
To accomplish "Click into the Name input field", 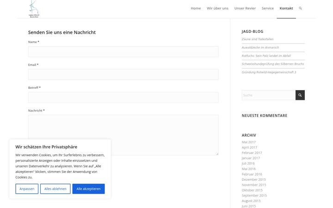I will [123, 52].
